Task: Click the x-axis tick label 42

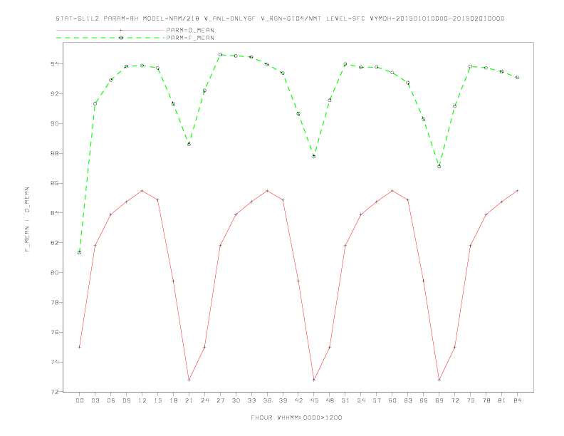Action: coord(298,400)
